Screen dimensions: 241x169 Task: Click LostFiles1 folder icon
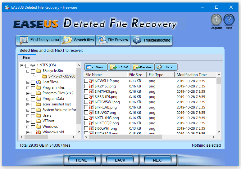tap(39, 82)
